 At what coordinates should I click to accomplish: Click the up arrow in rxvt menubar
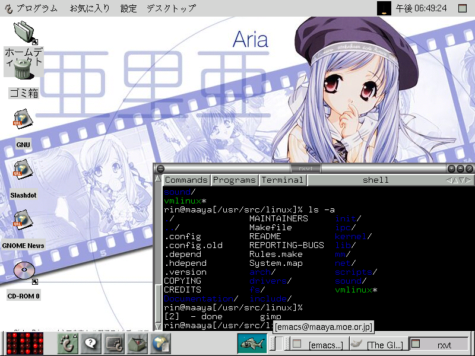click(455, 180)
